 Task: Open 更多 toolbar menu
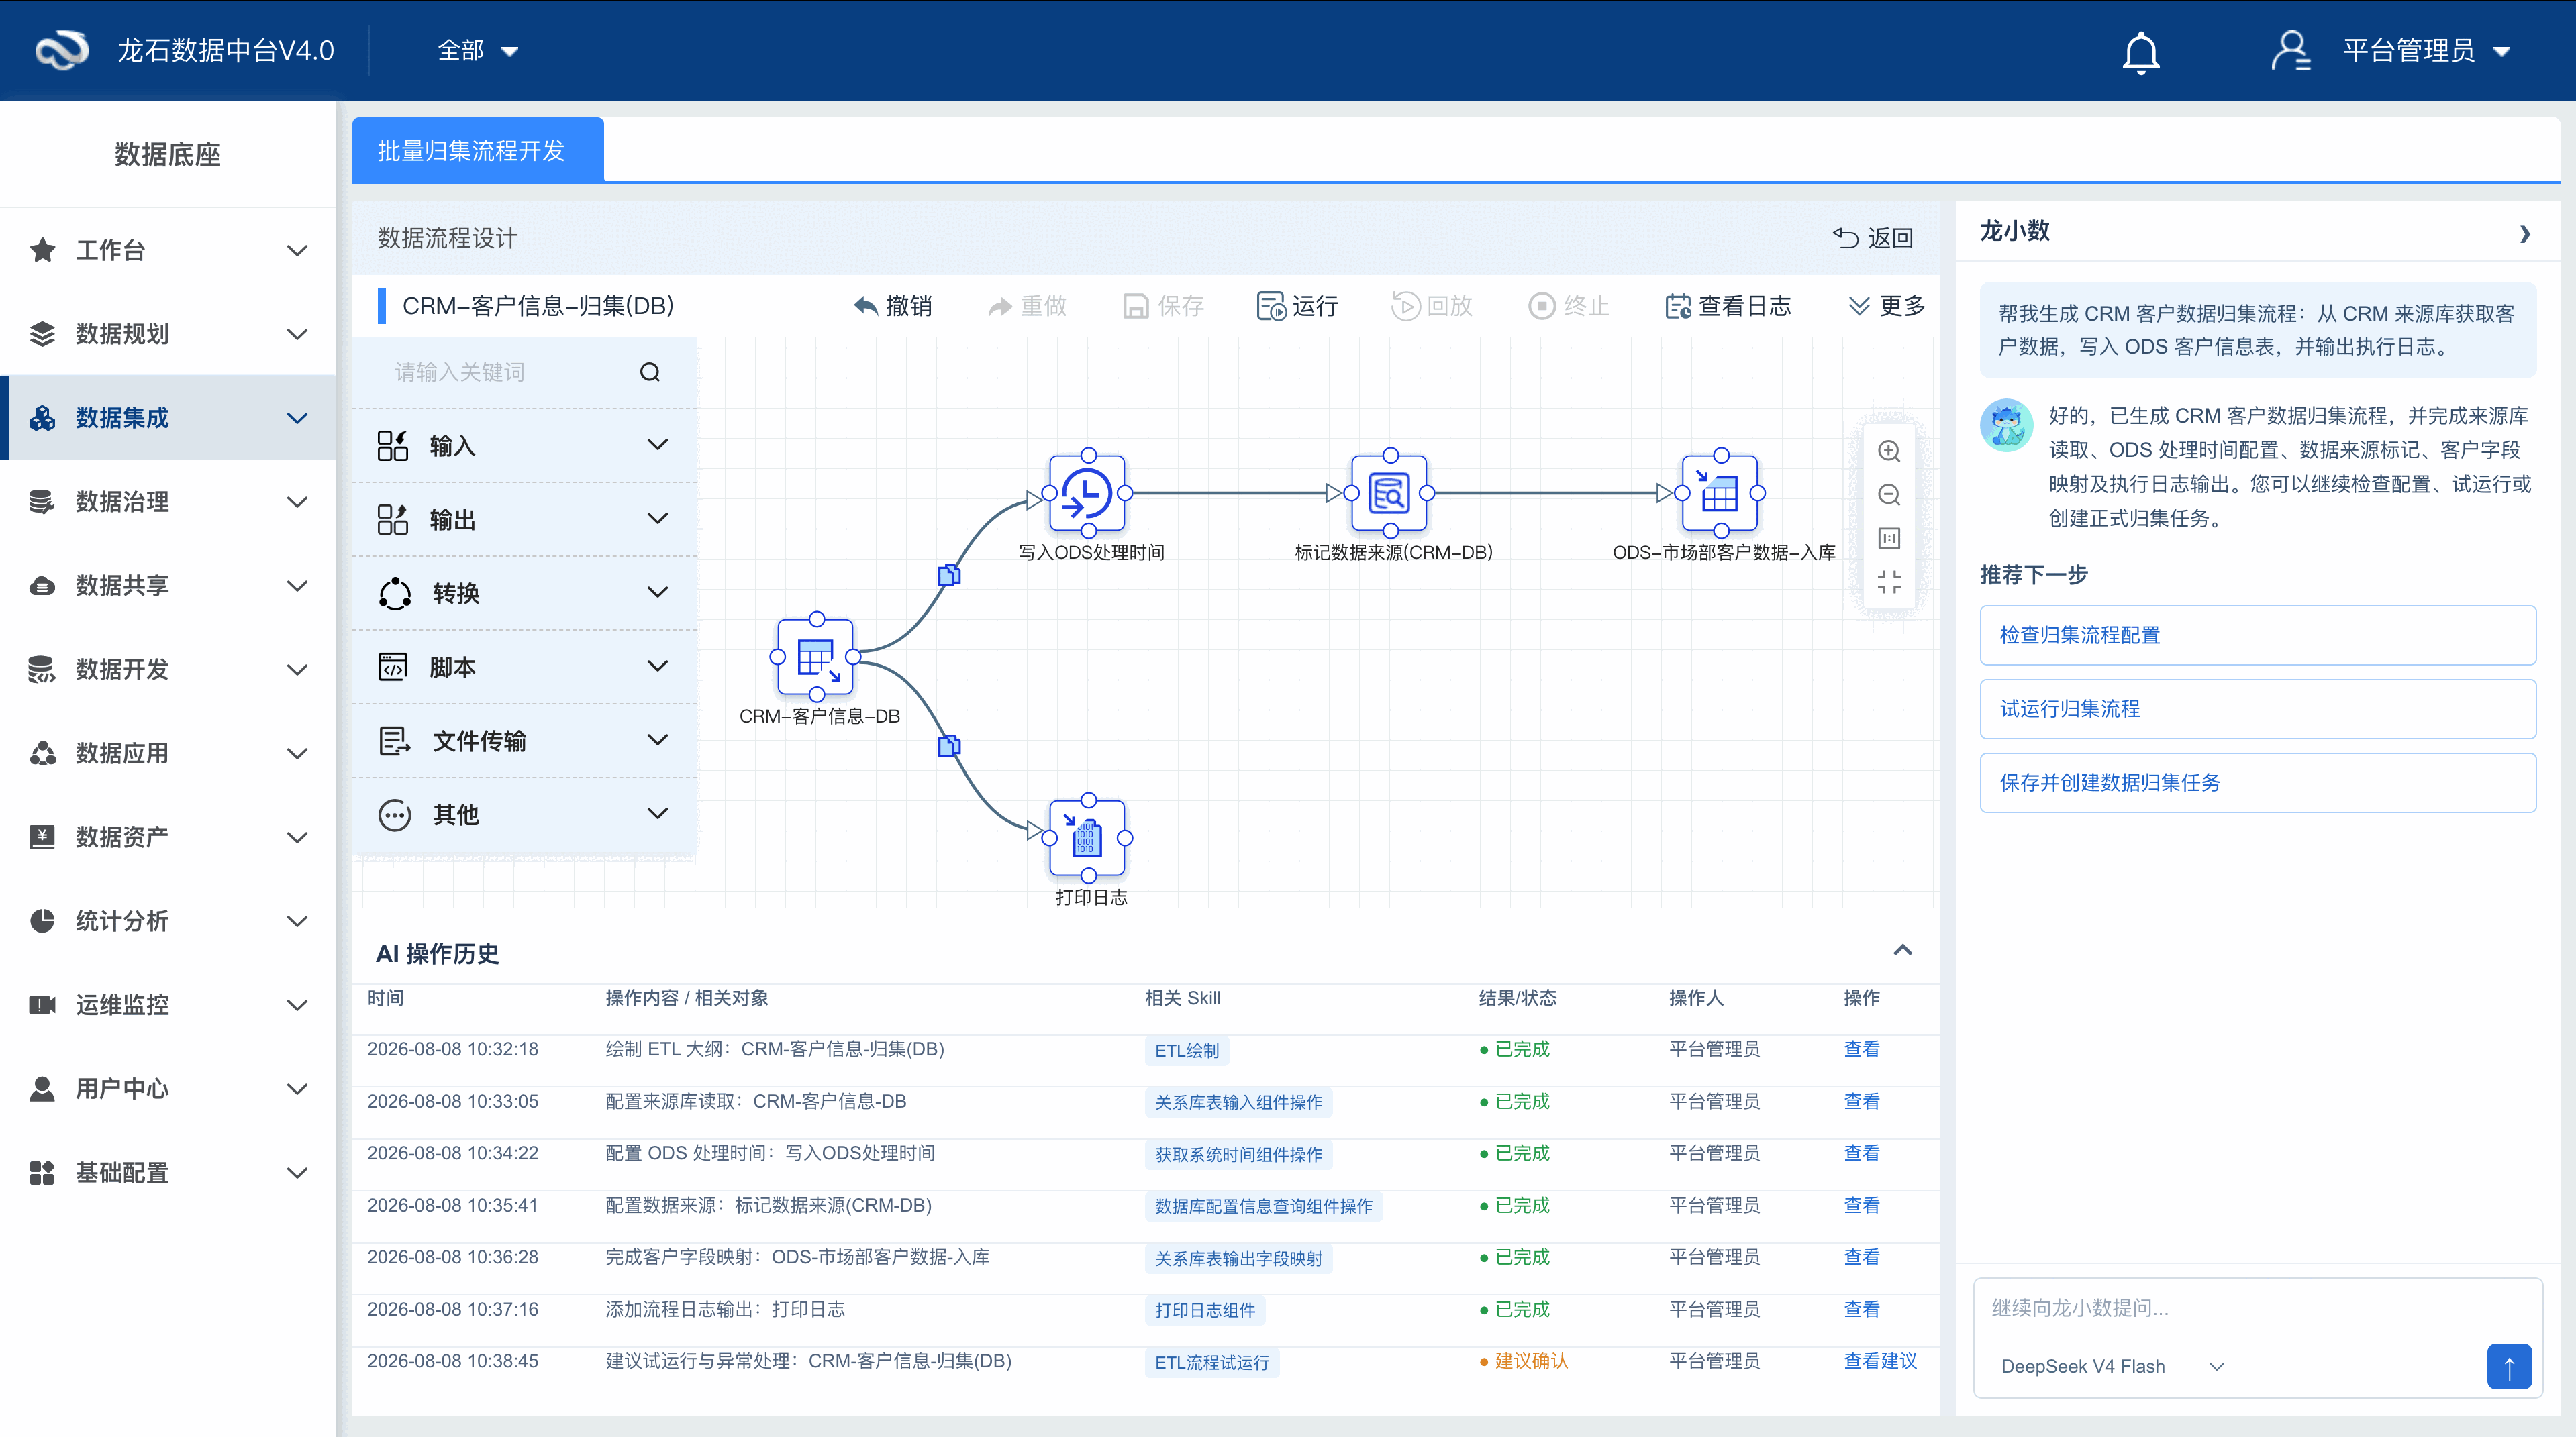point(1886,306)
